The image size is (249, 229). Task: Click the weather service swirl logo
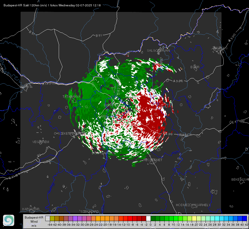pyautogui.click(x=9, y=220)
